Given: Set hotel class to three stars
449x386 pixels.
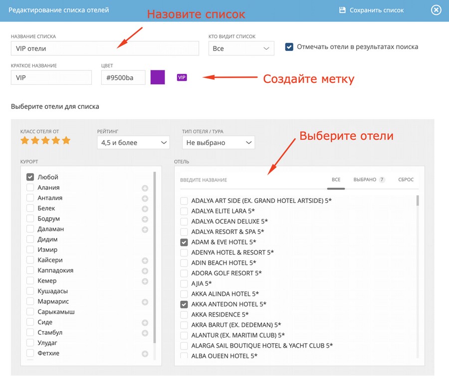Looking at the screenshot, I should tap(45, 140).
